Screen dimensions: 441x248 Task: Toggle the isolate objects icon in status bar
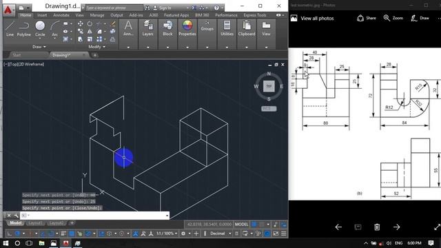(258, 234)
